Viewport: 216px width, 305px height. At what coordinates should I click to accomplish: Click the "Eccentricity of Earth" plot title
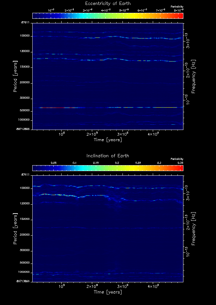tap(108, 4)
